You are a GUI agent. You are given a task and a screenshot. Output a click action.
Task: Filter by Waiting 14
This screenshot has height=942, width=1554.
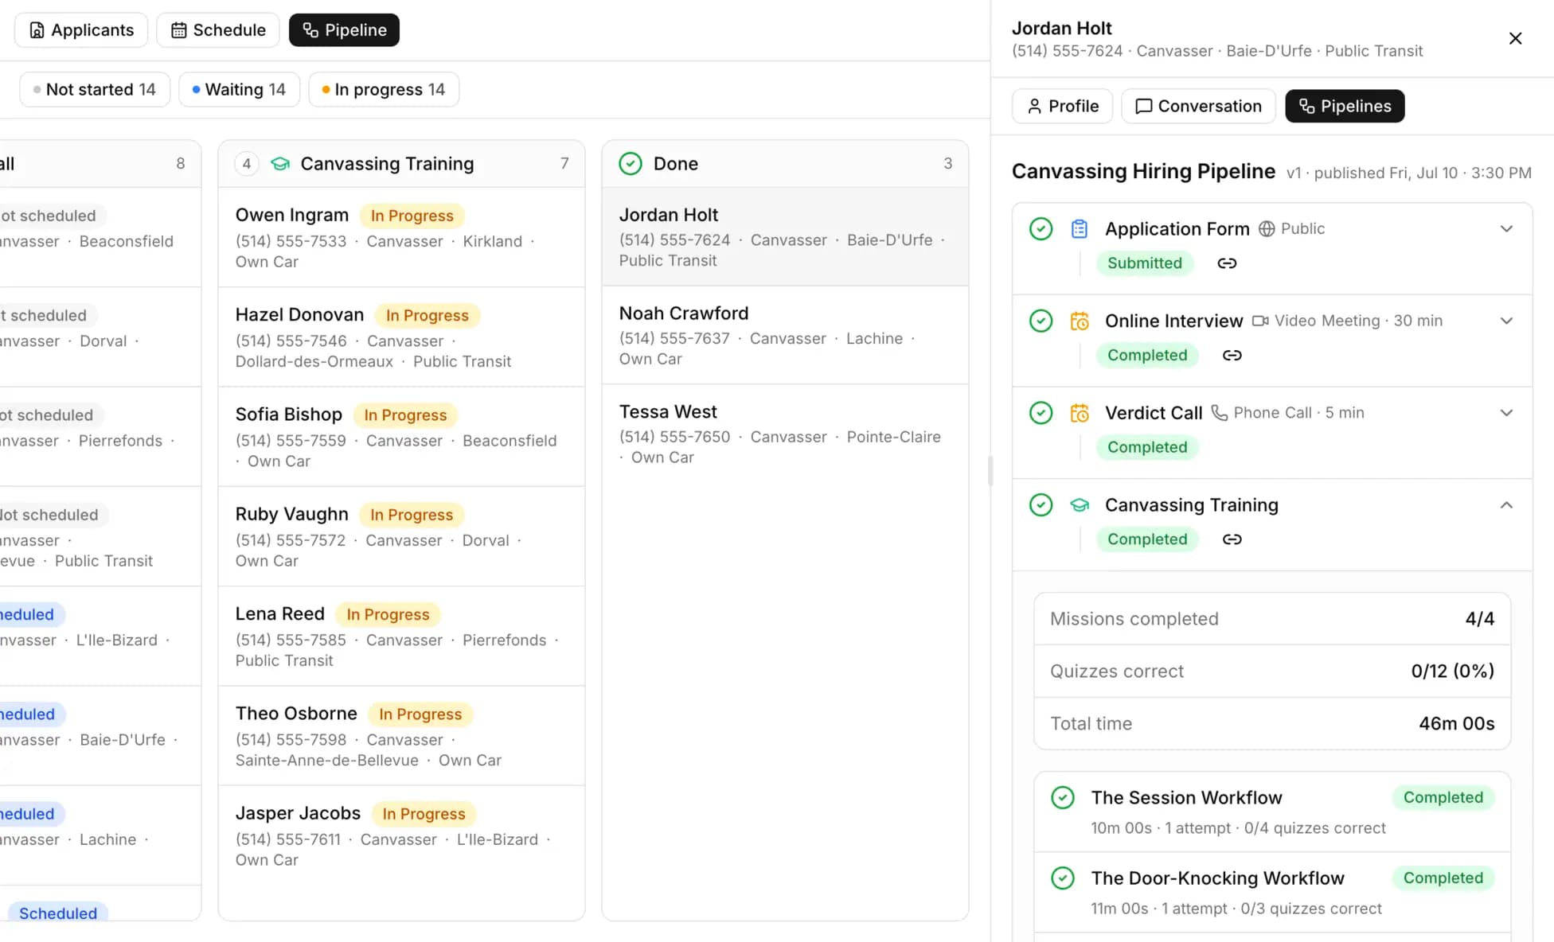click(x=239, y=89)
